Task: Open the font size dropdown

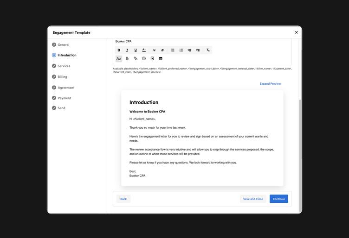Action: (162, 50)
